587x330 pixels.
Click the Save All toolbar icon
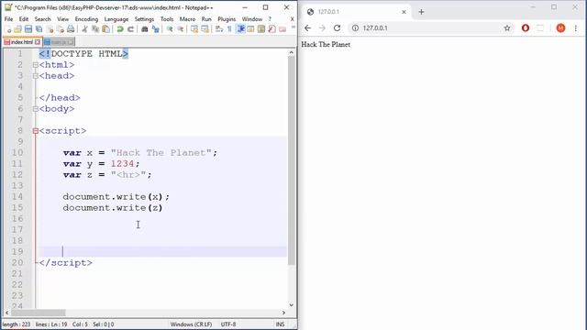point(39,29)
